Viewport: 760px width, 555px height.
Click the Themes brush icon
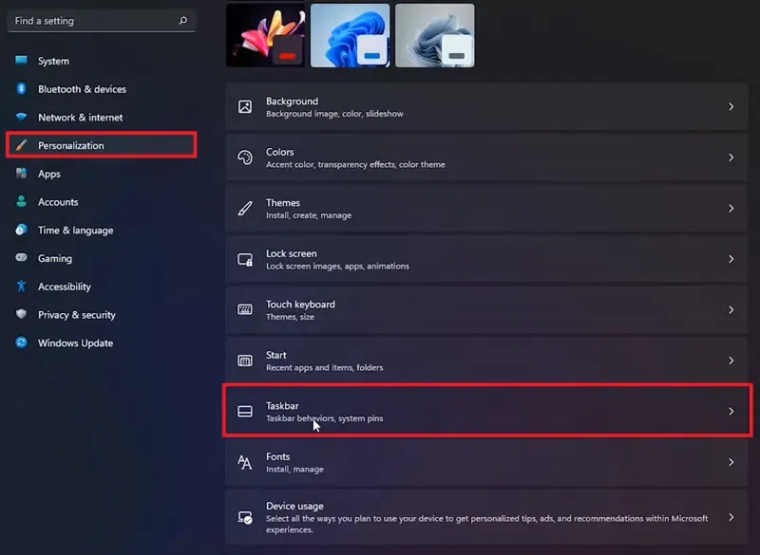click(x=245, y=208)
